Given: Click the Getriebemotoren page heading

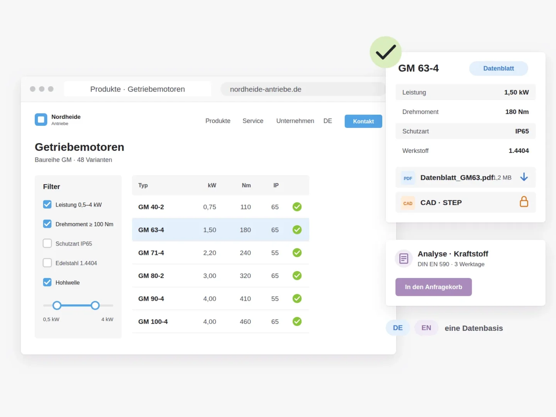Looking at the screenshot, I should click(80, 147).
